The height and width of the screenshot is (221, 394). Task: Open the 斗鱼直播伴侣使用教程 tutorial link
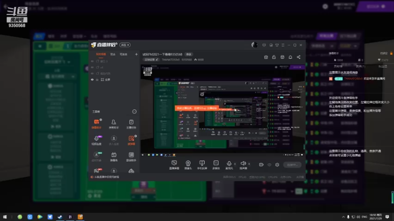105,177
